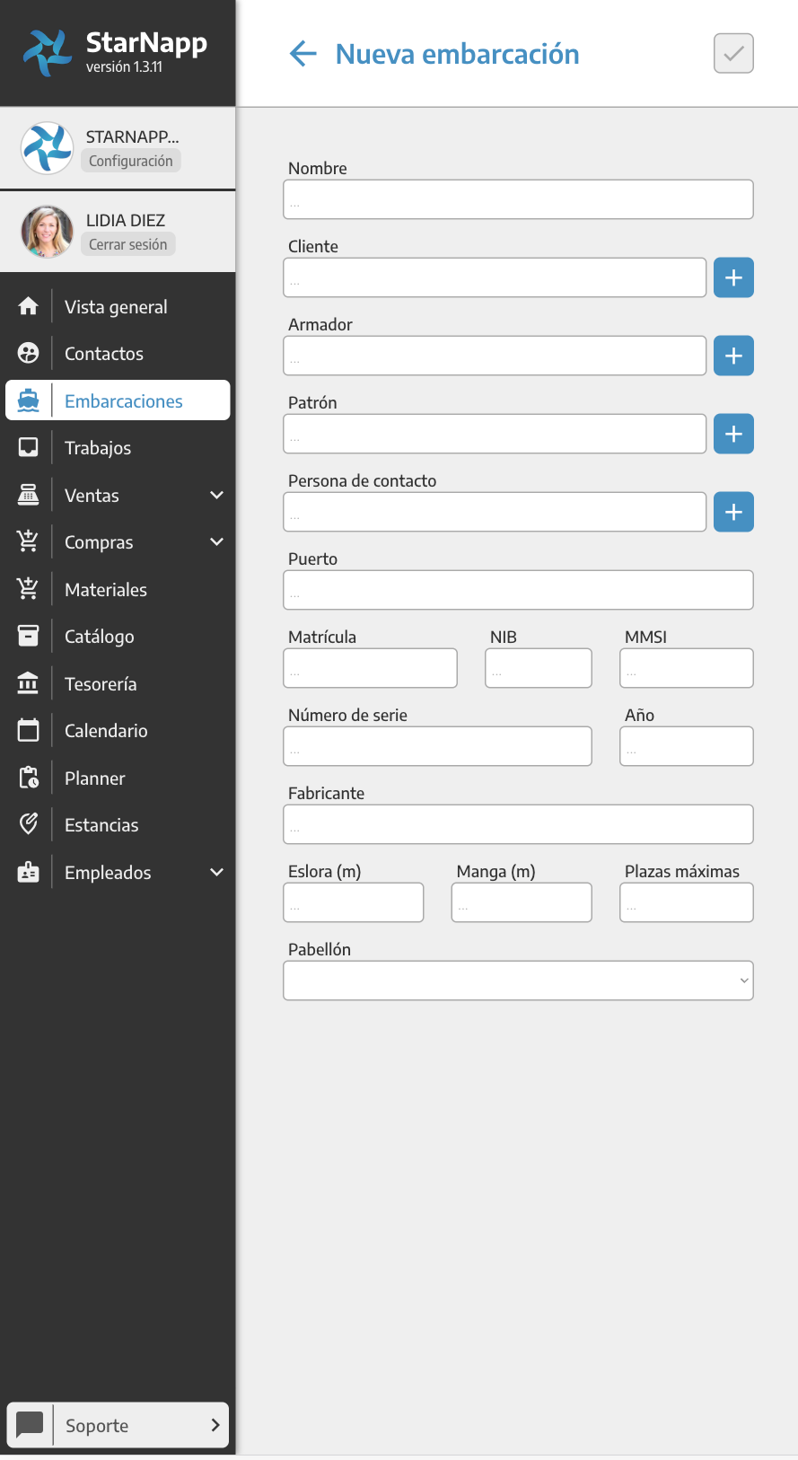This screenshot has width=798, height=1460.
Task: Open Soporte chat panel
Action: (118, 1425)
